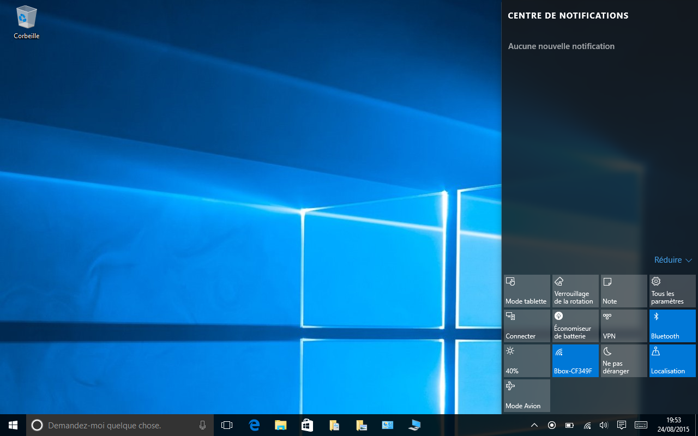
Task: Disable the Localisation tile
Action: point(672,361)
